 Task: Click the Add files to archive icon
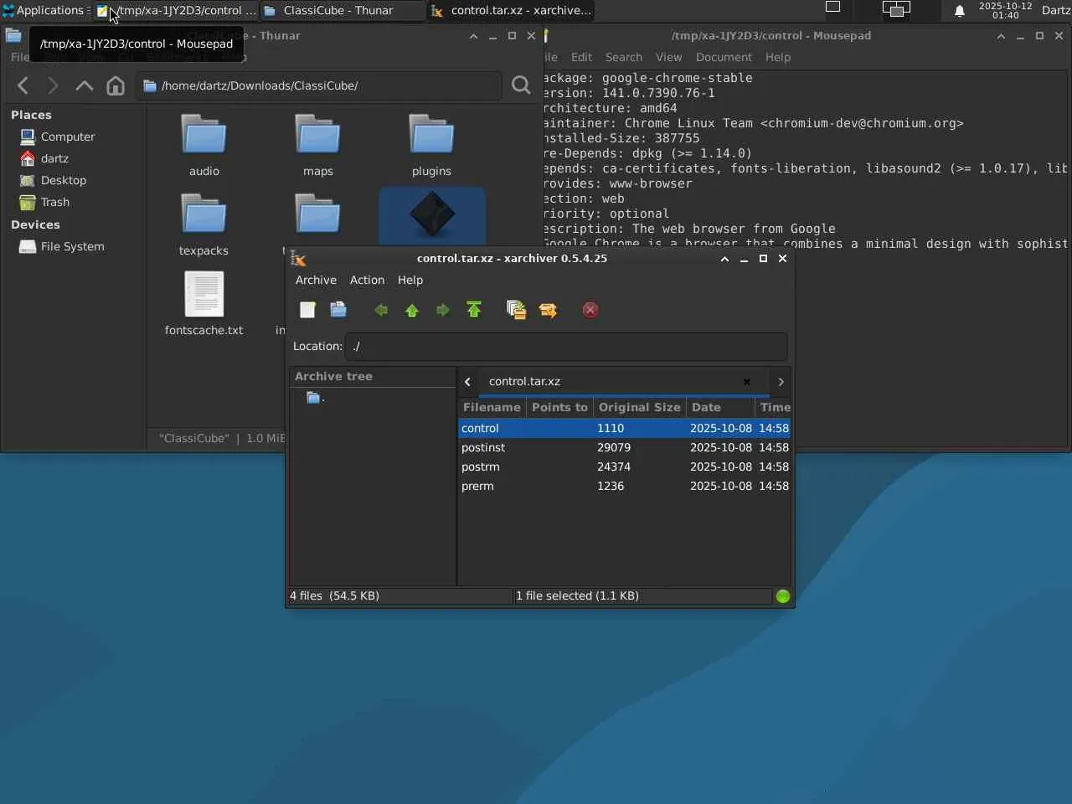(x=516, y=310)
